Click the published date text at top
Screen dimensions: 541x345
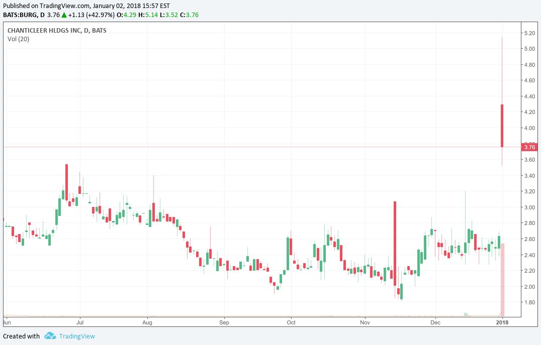click(x=86, y=6)
